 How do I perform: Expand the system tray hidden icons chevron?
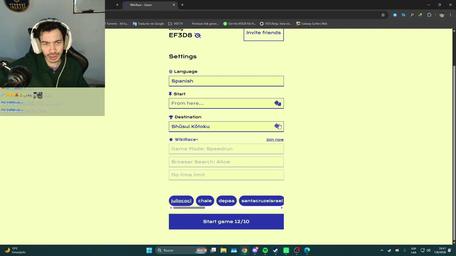[x=382, y=250]
